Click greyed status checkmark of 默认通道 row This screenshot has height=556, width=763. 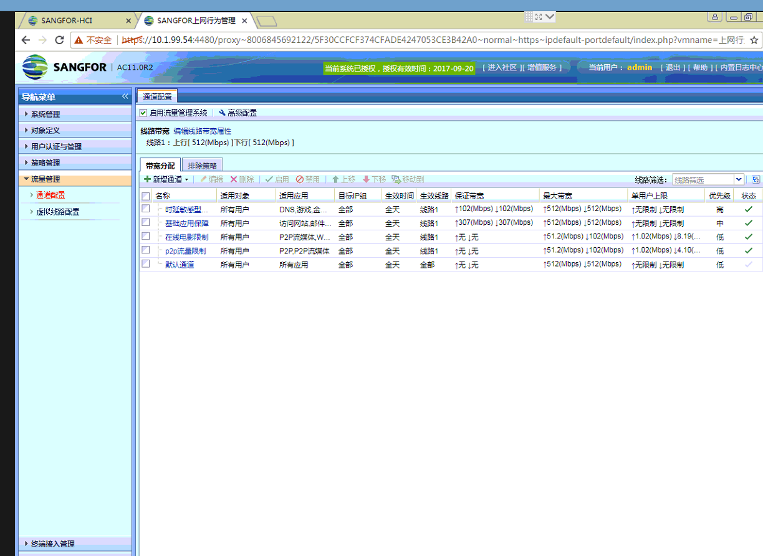[x=748, y=264]
